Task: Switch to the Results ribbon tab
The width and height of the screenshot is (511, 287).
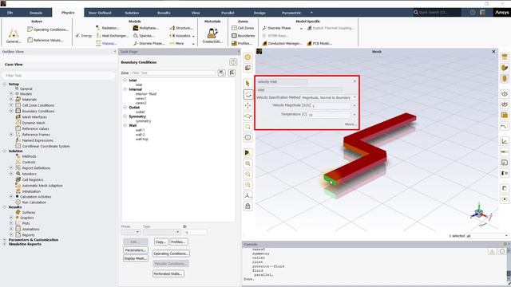Action: tap(164, 13)
